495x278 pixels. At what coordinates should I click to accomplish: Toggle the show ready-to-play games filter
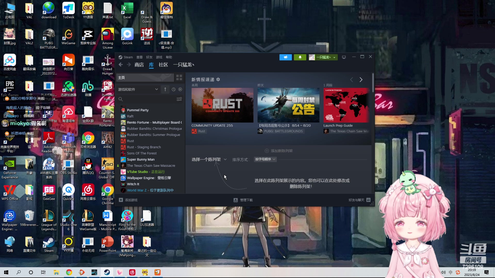[x=180, y=89]
